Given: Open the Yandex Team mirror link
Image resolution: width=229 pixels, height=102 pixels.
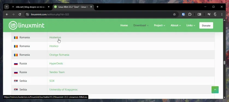Looking at the screenshot, I should [x=57, y=72].
